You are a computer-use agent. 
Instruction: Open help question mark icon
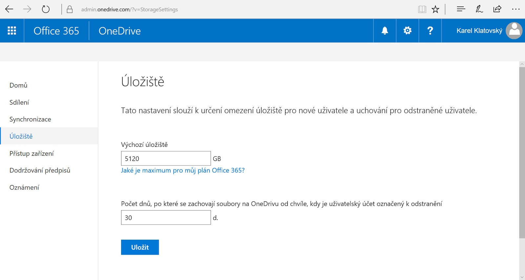coord(430,30)
